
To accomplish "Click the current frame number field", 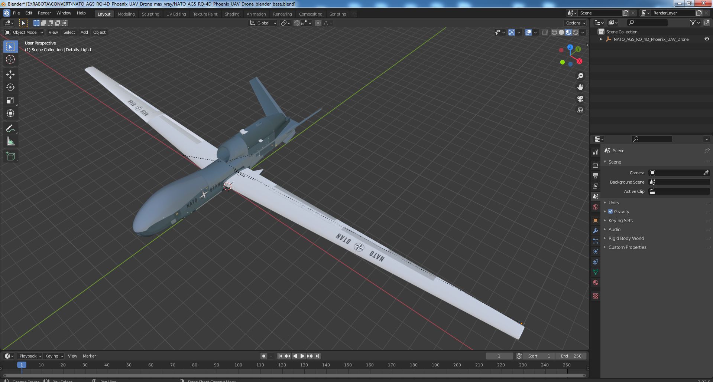I will [x=499, y=356].
